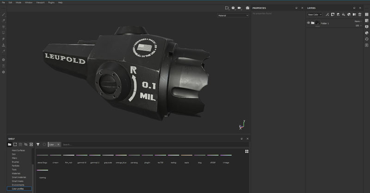The width and height of the screenshot is (370, 193).
Task: Hide Folder 1 layer visibility
Action: coord(308,23)
